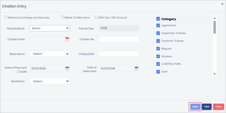Enable Without Surcharge and Educess checkbox
226x113 pixels.
[x=6, y=17]
